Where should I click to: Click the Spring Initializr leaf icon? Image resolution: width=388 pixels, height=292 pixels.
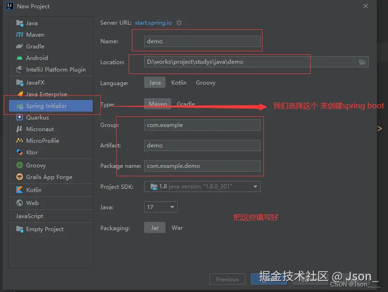(x=20, y=106)
